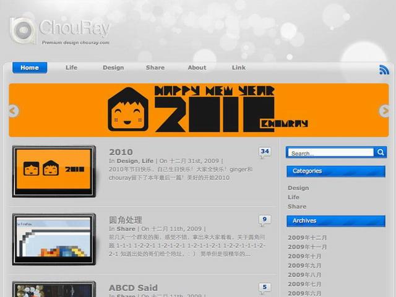Viewport: 396px width, 297px height.
Task: Go to Home navigation tab
Action: (30, 67)
